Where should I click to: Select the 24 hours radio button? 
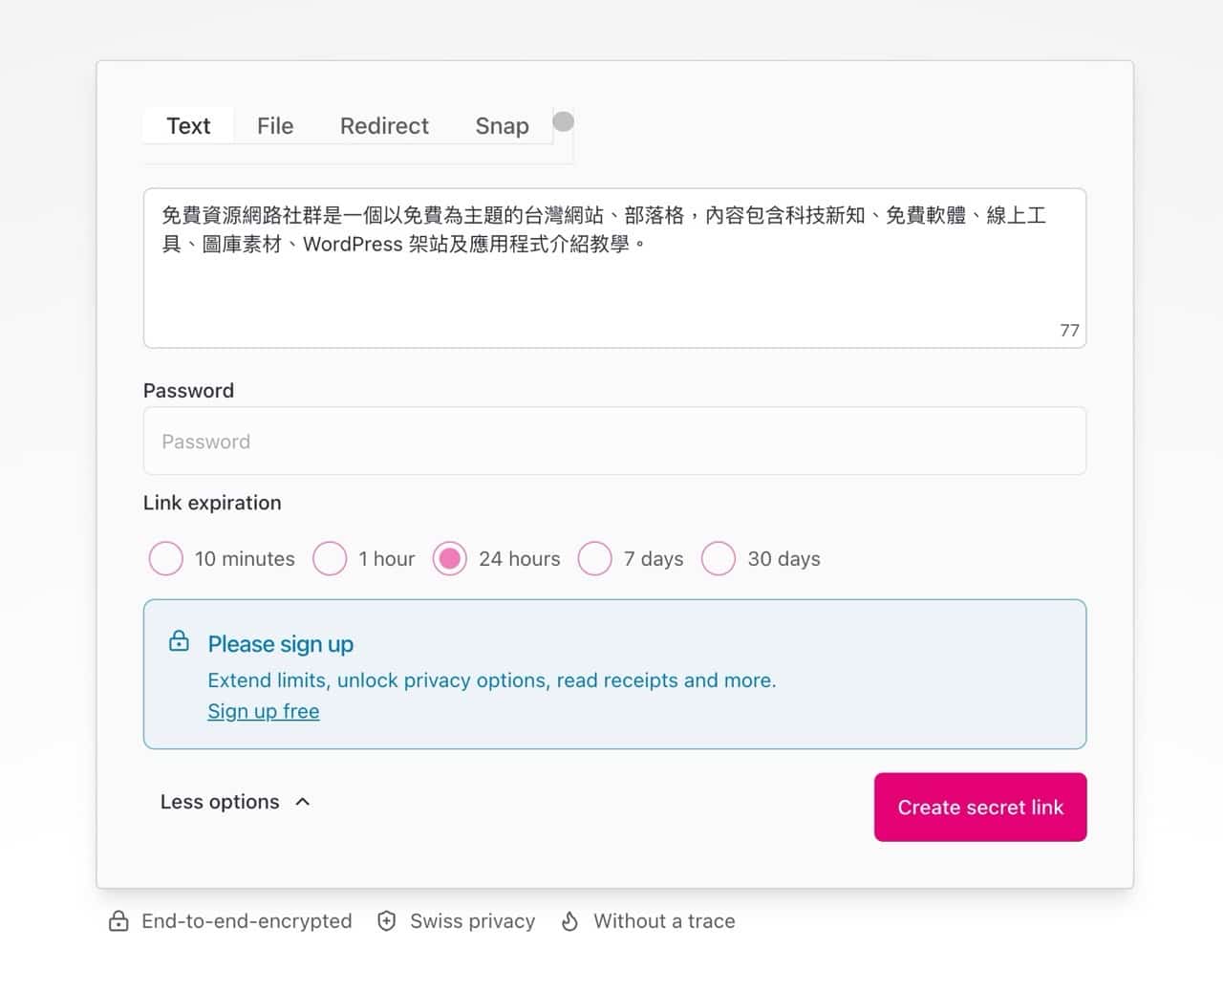coord(449,559)
